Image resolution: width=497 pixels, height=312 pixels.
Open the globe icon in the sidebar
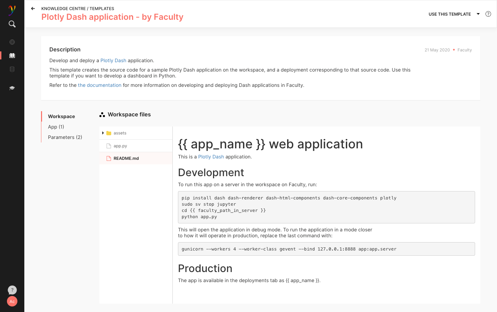tap(12, 42)
